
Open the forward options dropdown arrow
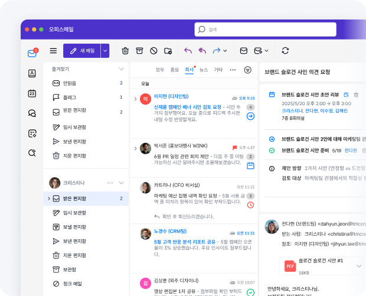pos(225,51)
